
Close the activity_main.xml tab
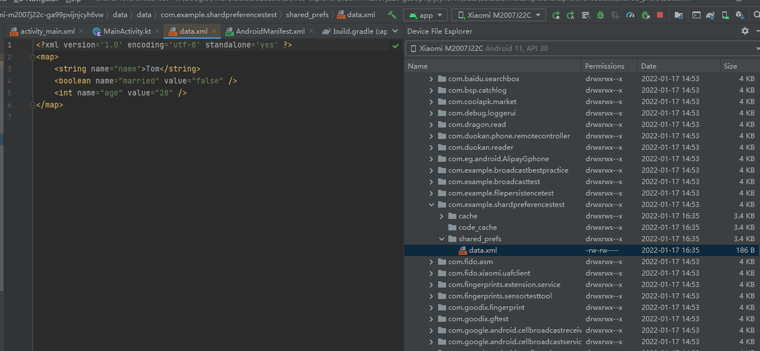tap(81, 31)
